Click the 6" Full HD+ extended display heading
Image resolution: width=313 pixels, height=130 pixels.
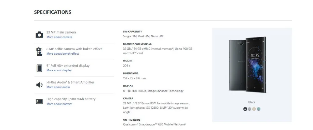pyautogui.click(x=68, y=66)
